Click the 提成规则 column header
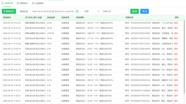The width and height of the screenshot is (186, 104). point(80,17)
